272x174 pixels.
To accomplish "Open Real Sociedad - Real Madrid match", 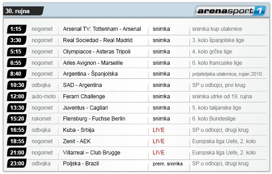I will (97, 40).
